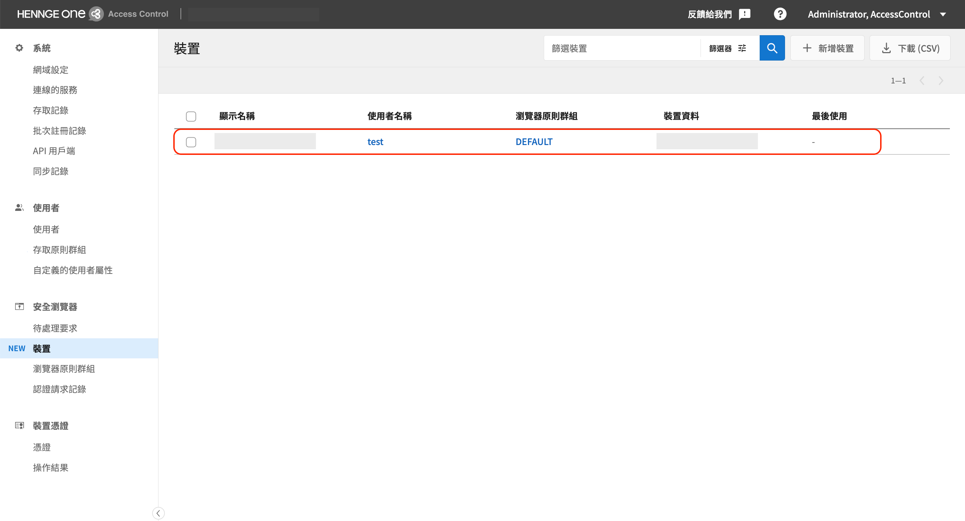Viewport: 965px width, 521px height.
Task: Go to previous page arrow
Action: (922, 81)
